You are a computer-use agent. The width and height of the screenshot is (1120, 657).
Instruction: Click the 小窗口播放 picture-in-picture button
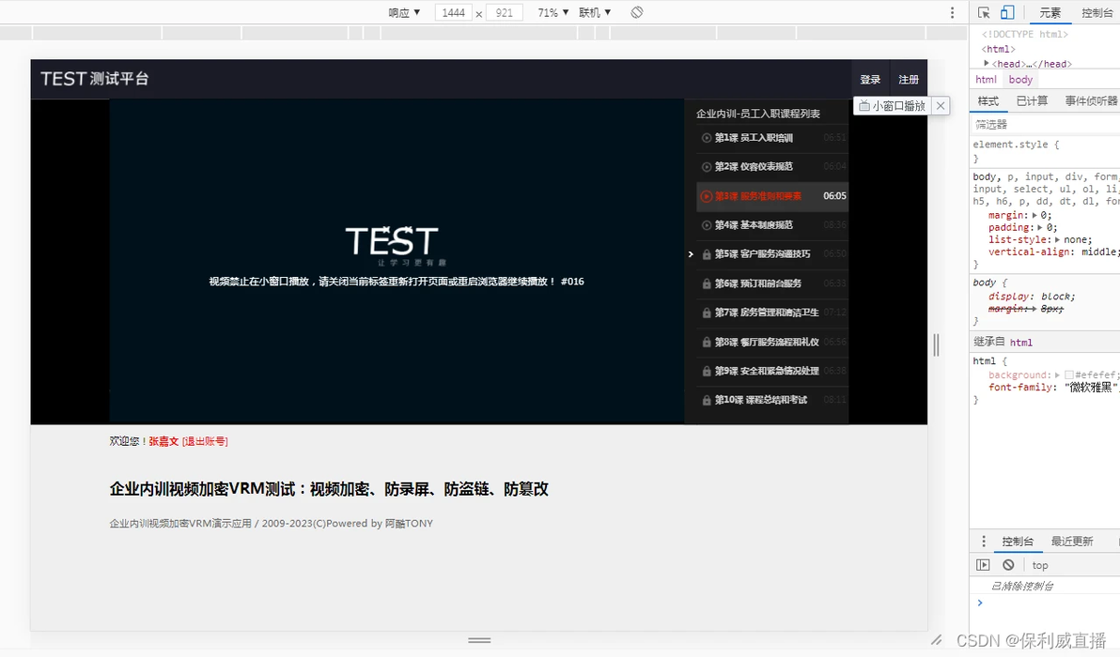pos(892,105)
